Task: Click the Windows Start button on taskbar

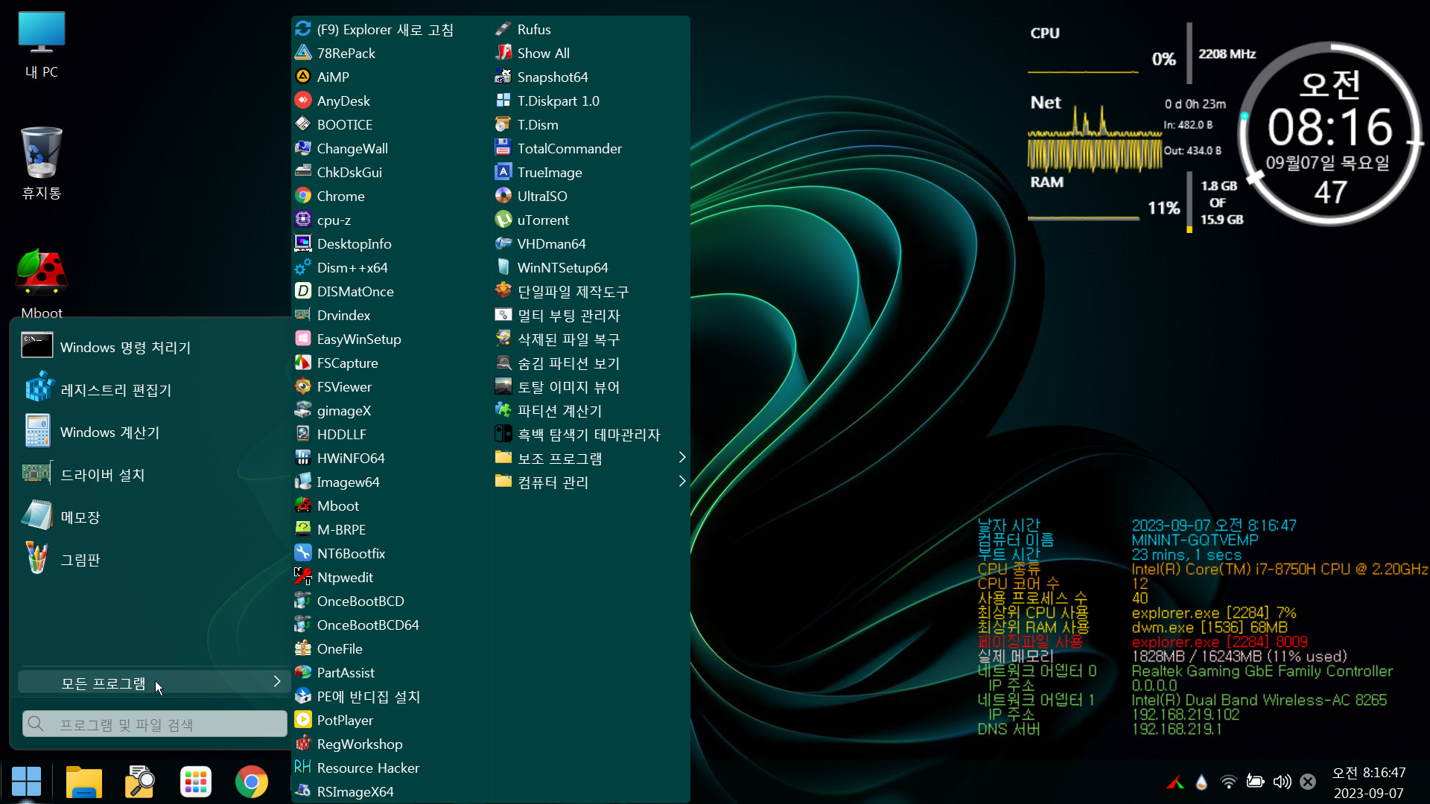Action: (x=27, y=782)
